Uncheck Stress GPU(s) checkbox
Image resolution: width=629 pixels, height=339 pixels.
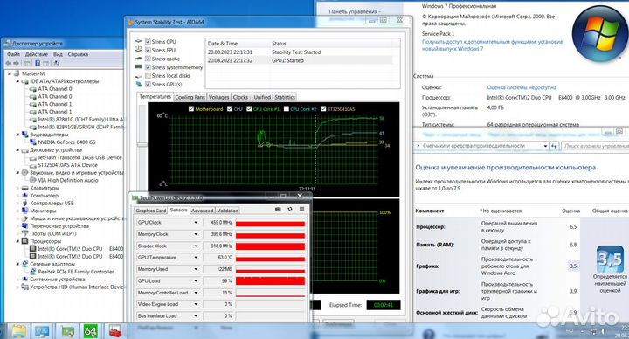pyautogui.click(x=148, y=84)
